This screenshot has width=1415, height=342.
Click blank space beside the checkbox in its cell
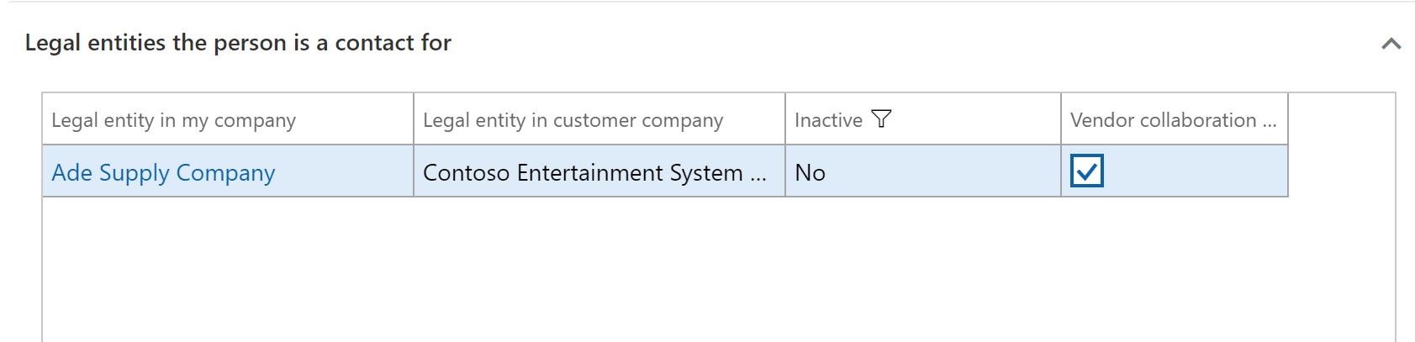coord(1194,171)
